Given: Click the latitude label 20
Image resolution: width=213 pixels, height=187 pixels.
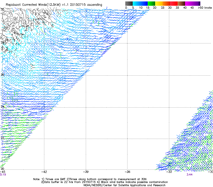Looking at the screenshot, I should pos(2,169).
